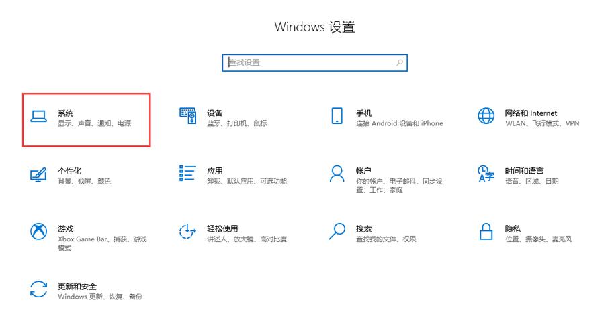The width and height of the screenshot is (610, 335).
Task: Click the laptop icon for 系统
Action: [x=38, y=117]
